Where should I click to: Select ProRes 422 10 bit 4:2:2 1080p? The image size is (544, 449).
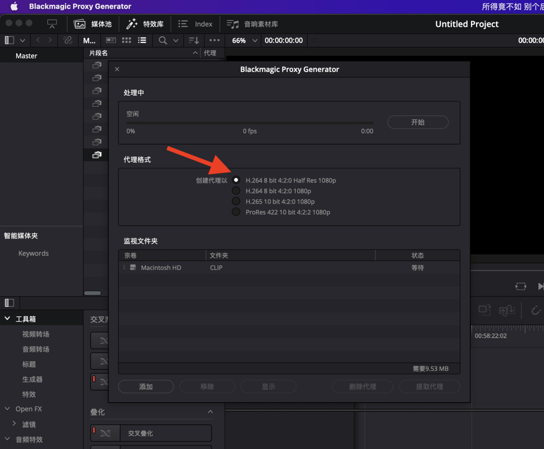pyautogui.click(x=236, y=212)
